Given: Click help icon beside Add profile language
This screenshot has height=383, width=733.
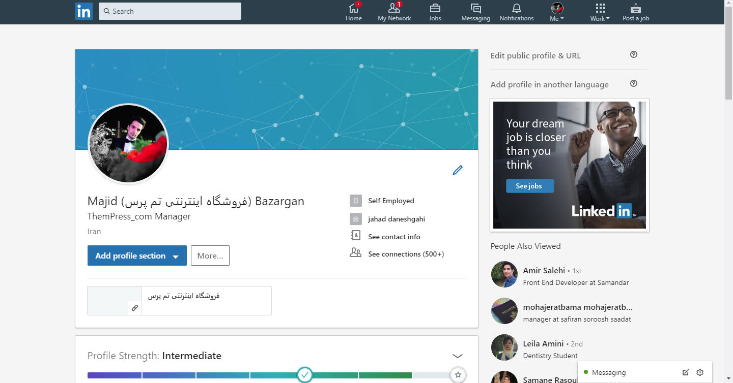Looking at the screenshot, I should (x=634, y=83).
